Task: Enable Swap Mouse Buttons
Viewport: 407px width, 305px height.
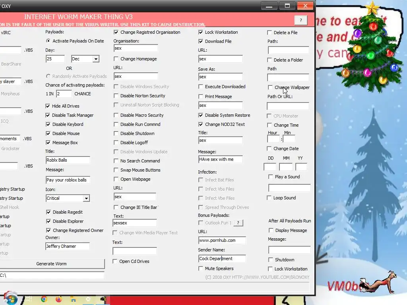Action: click(116, 170)
